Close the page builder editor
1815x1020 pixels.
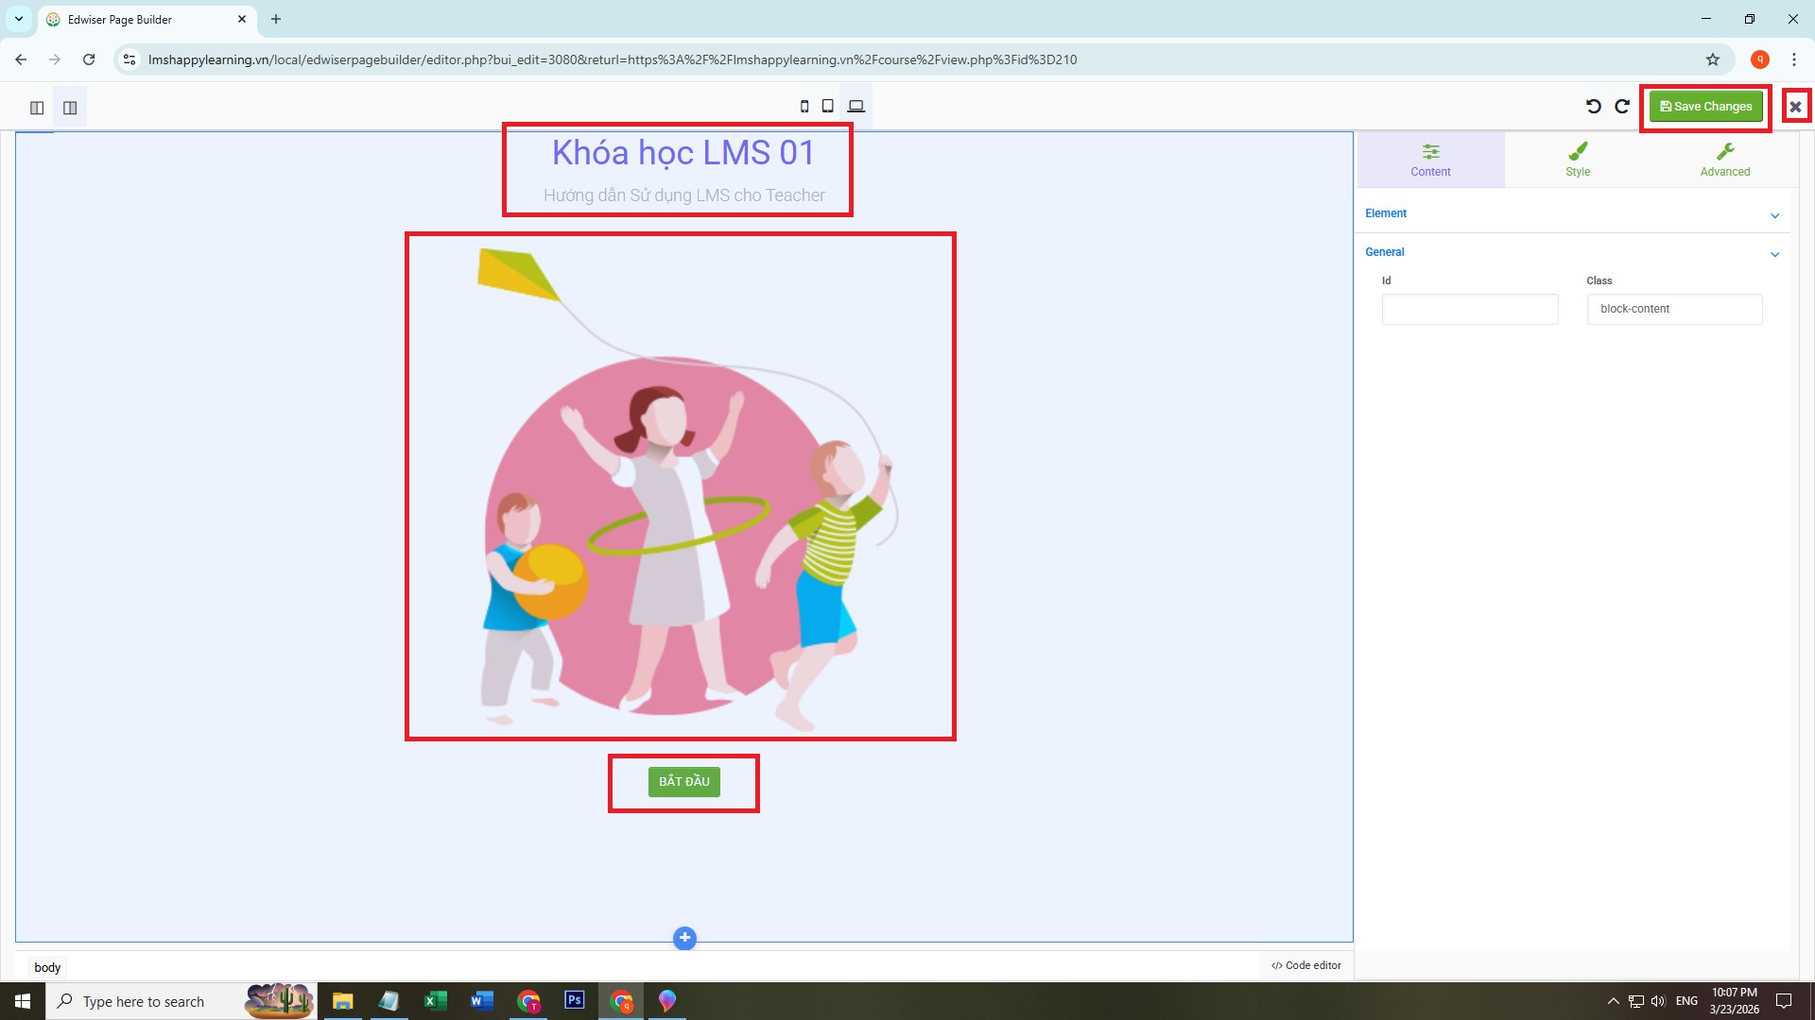[x=1795, y=107]
